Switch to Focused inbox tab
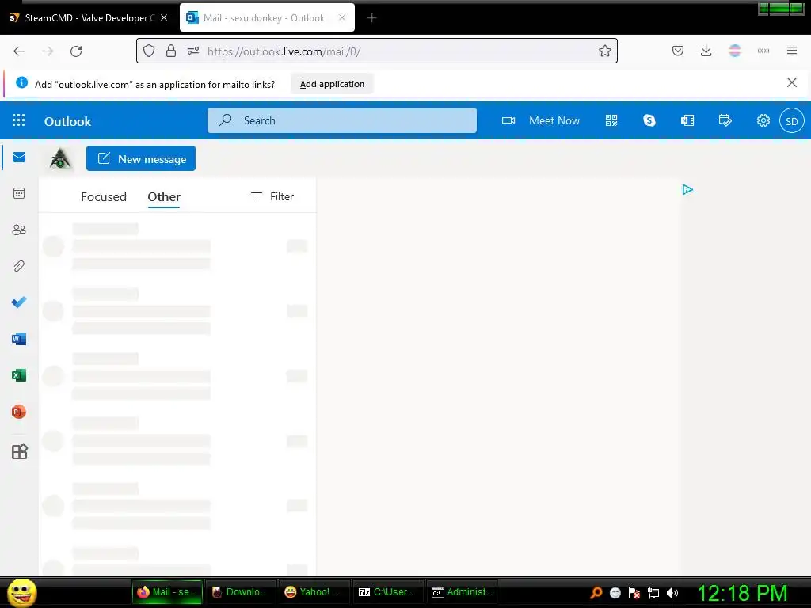The height and width of the screenshot is (608, 811). click(x=104, y=196)
